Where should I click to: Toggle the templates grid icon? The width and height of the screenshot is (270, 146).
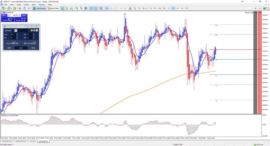pos(101,8)
